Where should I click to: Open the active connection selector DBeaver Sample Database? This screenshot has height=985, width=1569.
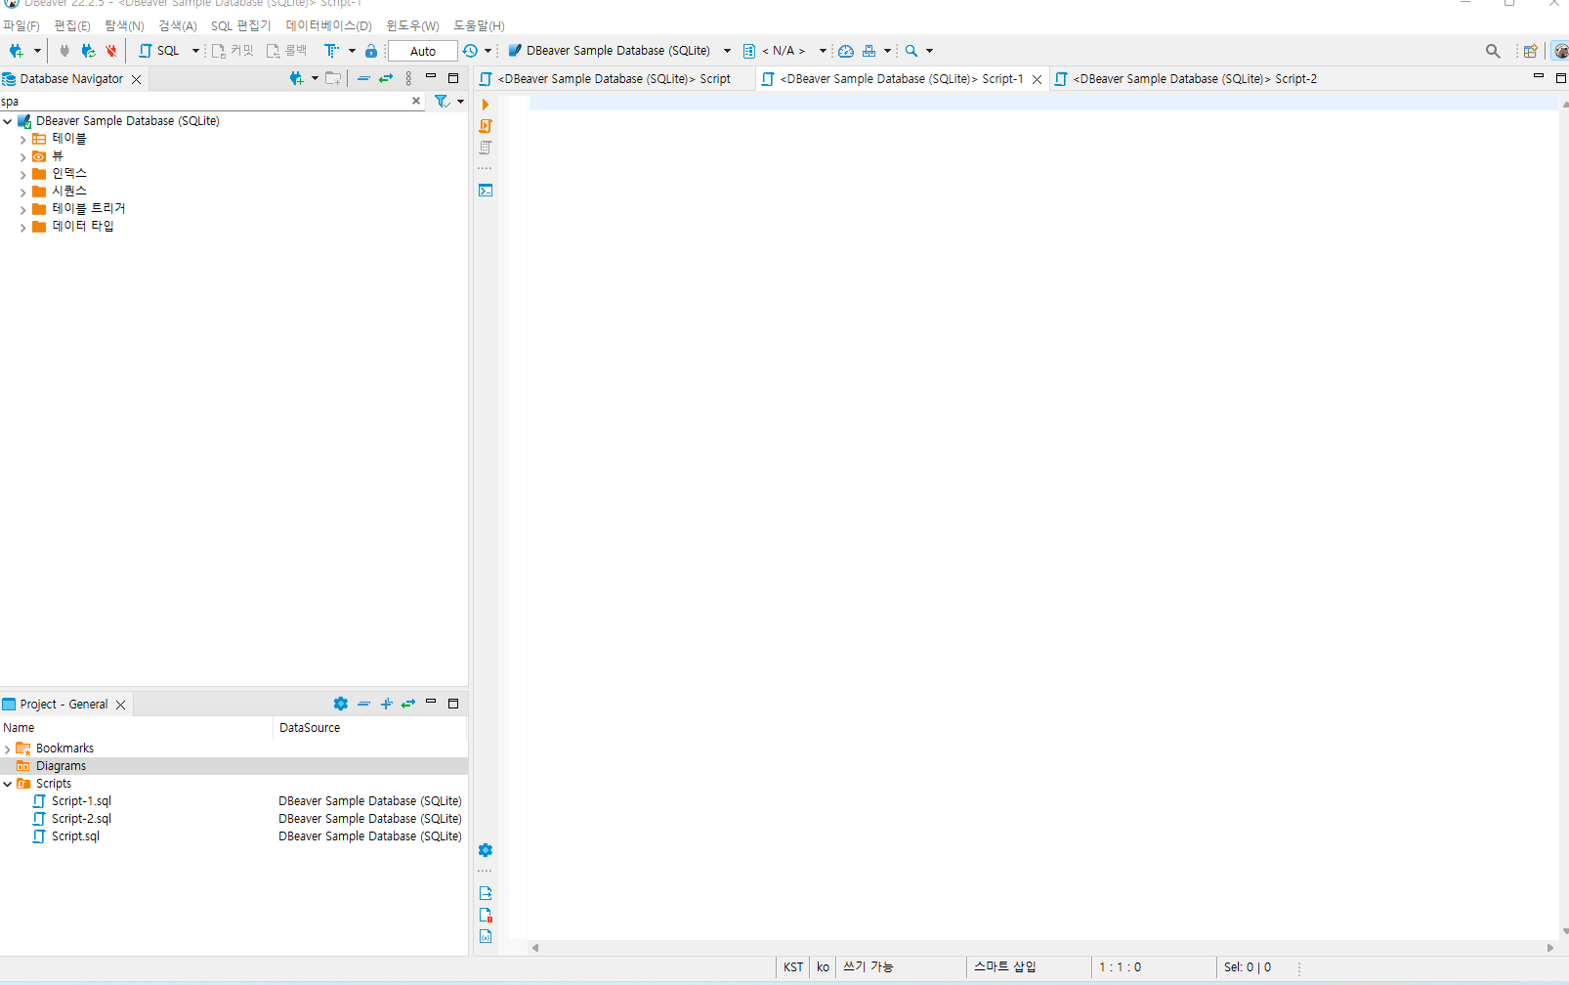click(x=619, y=51)
